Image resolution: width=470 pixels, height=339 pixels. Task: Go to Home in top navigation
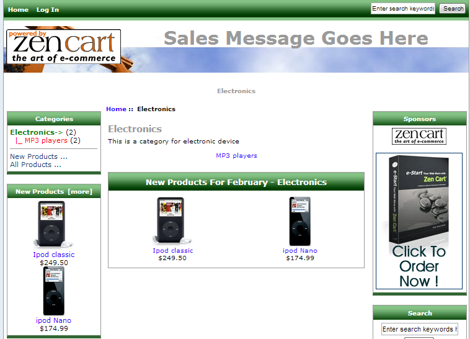click(18, 9)
